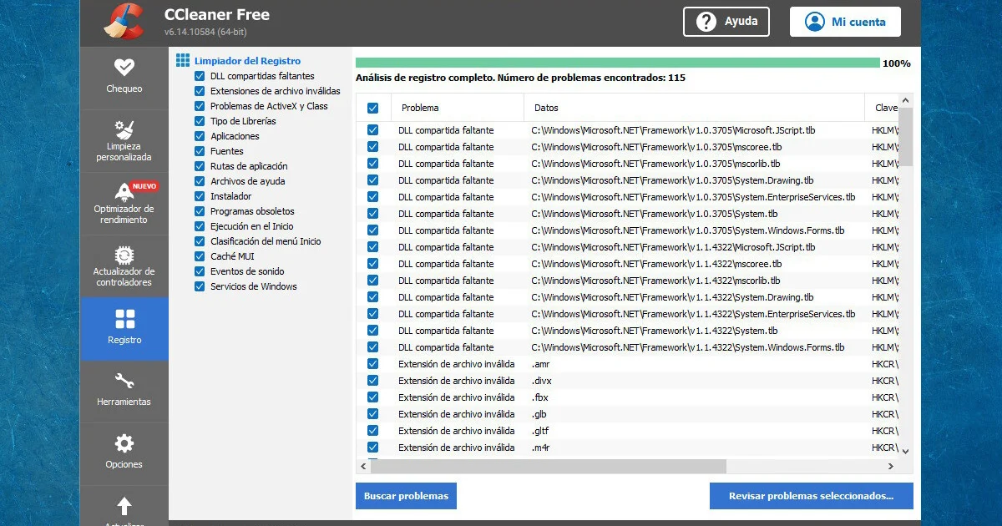Toggle Fuentes checkbox
The image size is (1002, 526).
(x=200, y=151)
